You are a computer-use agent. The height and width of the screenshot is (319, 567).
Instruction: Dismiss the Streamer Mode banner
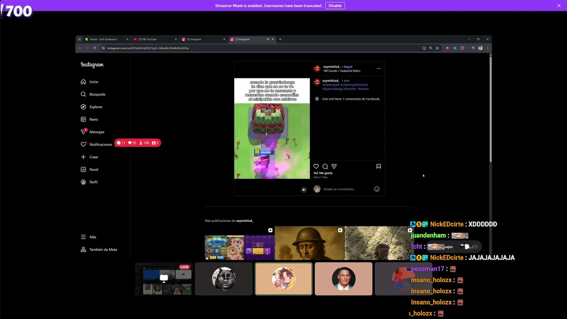click(559, 5)
